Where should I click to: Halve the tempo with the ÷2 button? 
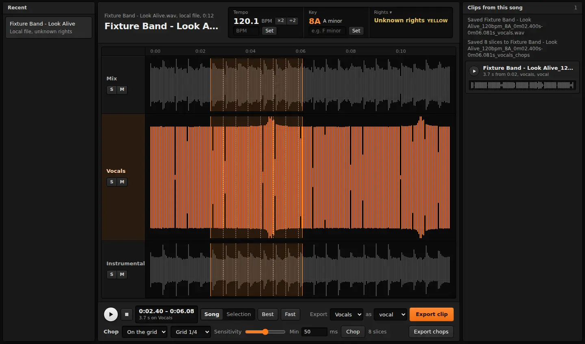pos(292,21)
